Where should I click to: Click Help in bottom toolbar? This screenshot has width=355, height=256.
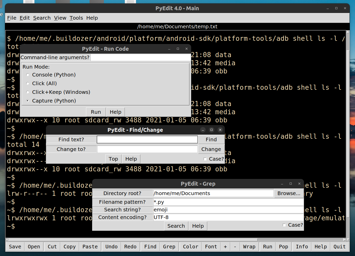point(321,247)
